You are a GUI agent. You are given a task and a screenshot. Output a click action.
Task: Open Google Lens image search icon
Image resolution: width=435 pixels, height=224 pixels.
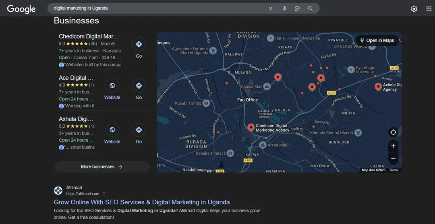[297, 8]
